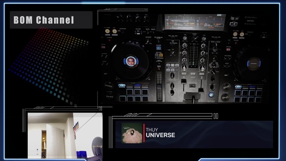
Task: Click the right jog wheel center display
Action: (x=254, y=64)
